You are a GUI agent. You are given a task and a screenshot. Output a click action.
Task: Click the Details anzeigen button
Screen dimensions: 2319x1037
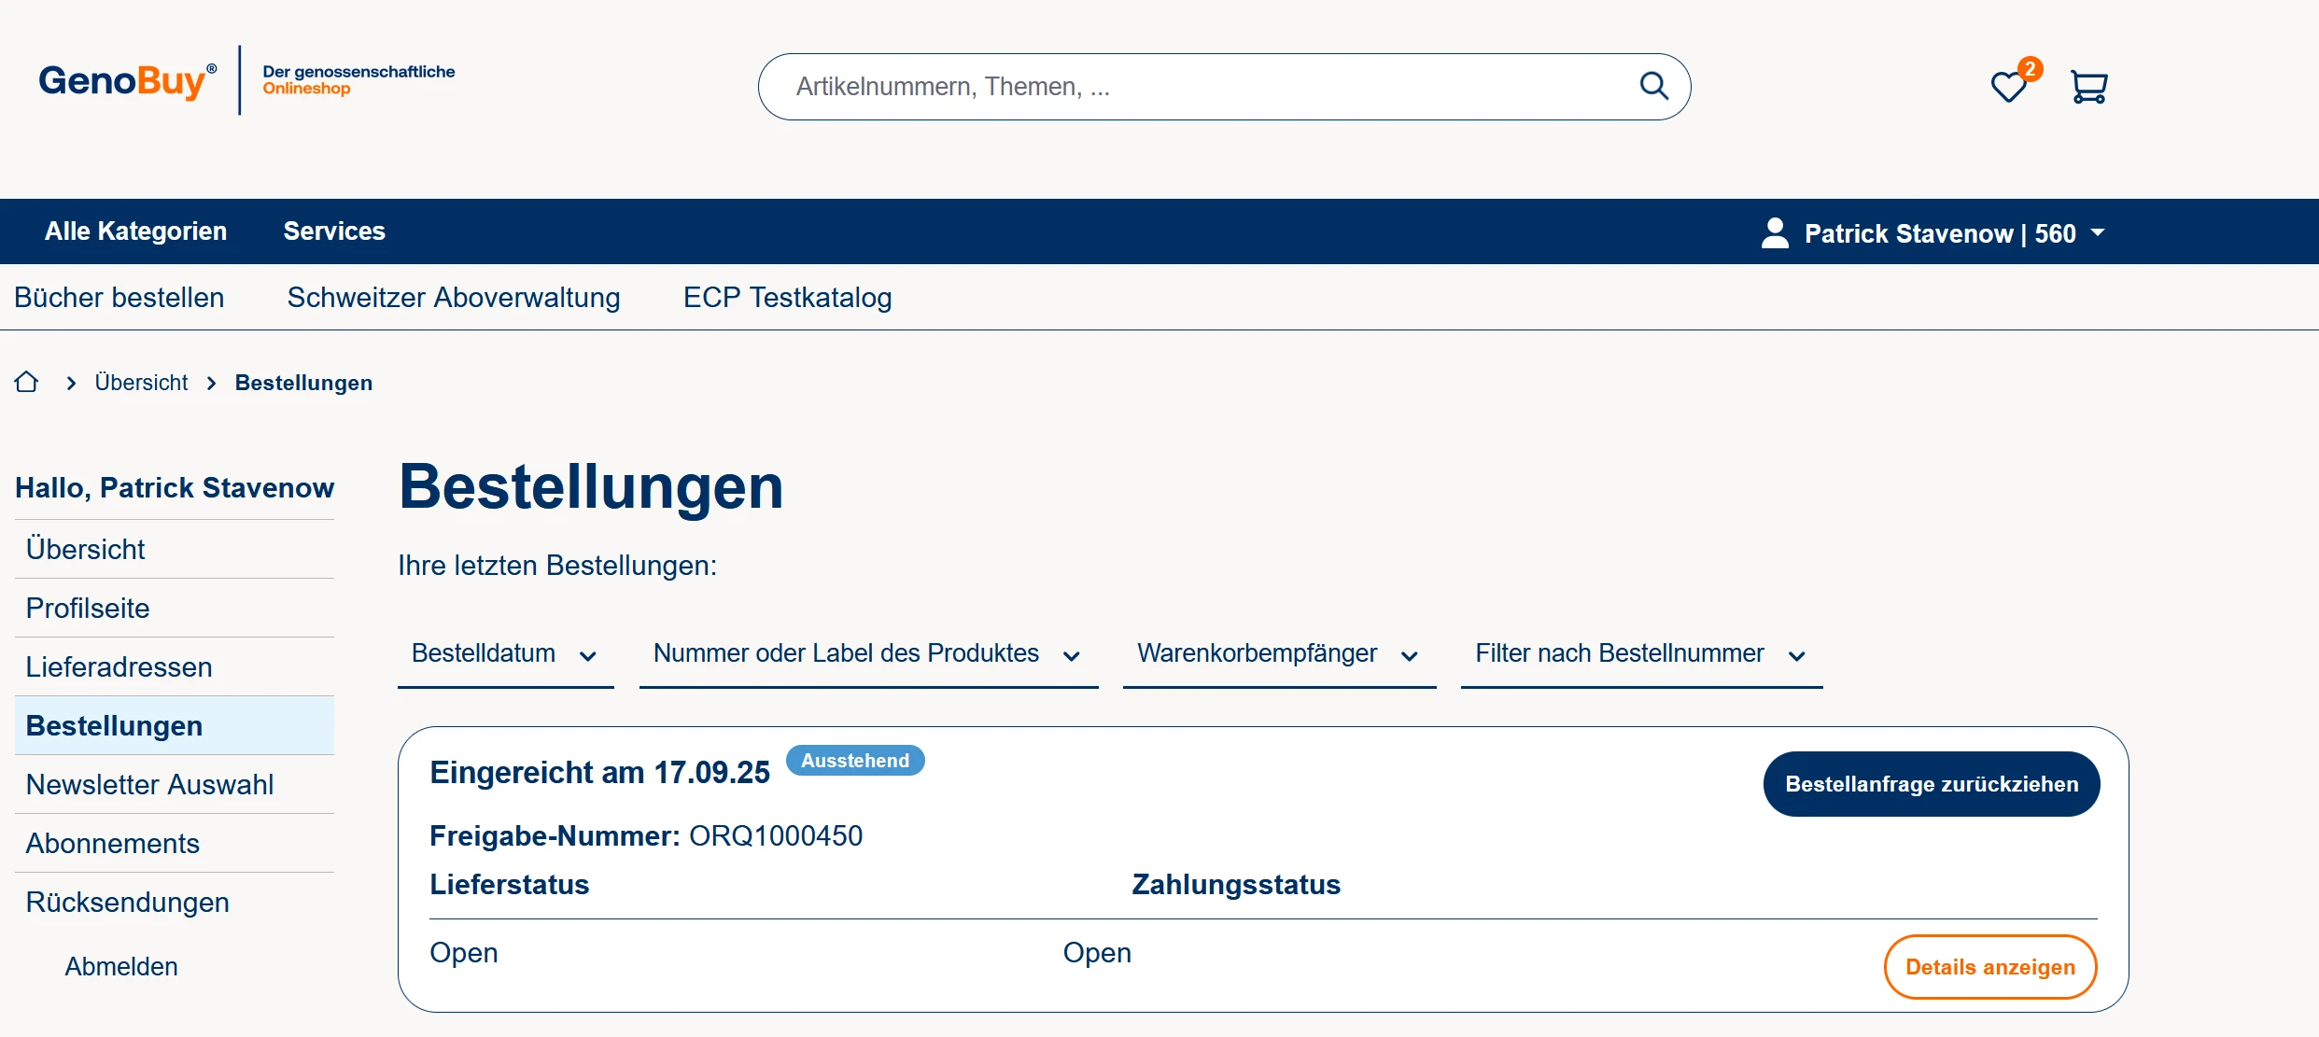pos(1989,967)
